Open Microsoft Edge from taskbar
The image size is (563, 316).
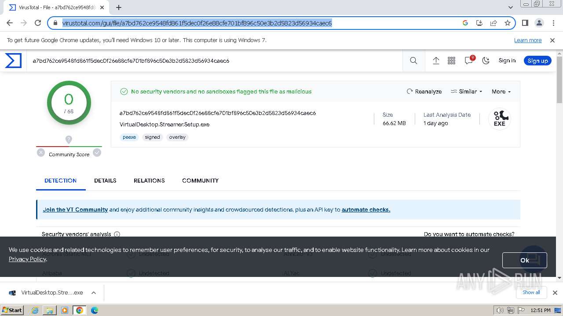(x=95, y=310)
